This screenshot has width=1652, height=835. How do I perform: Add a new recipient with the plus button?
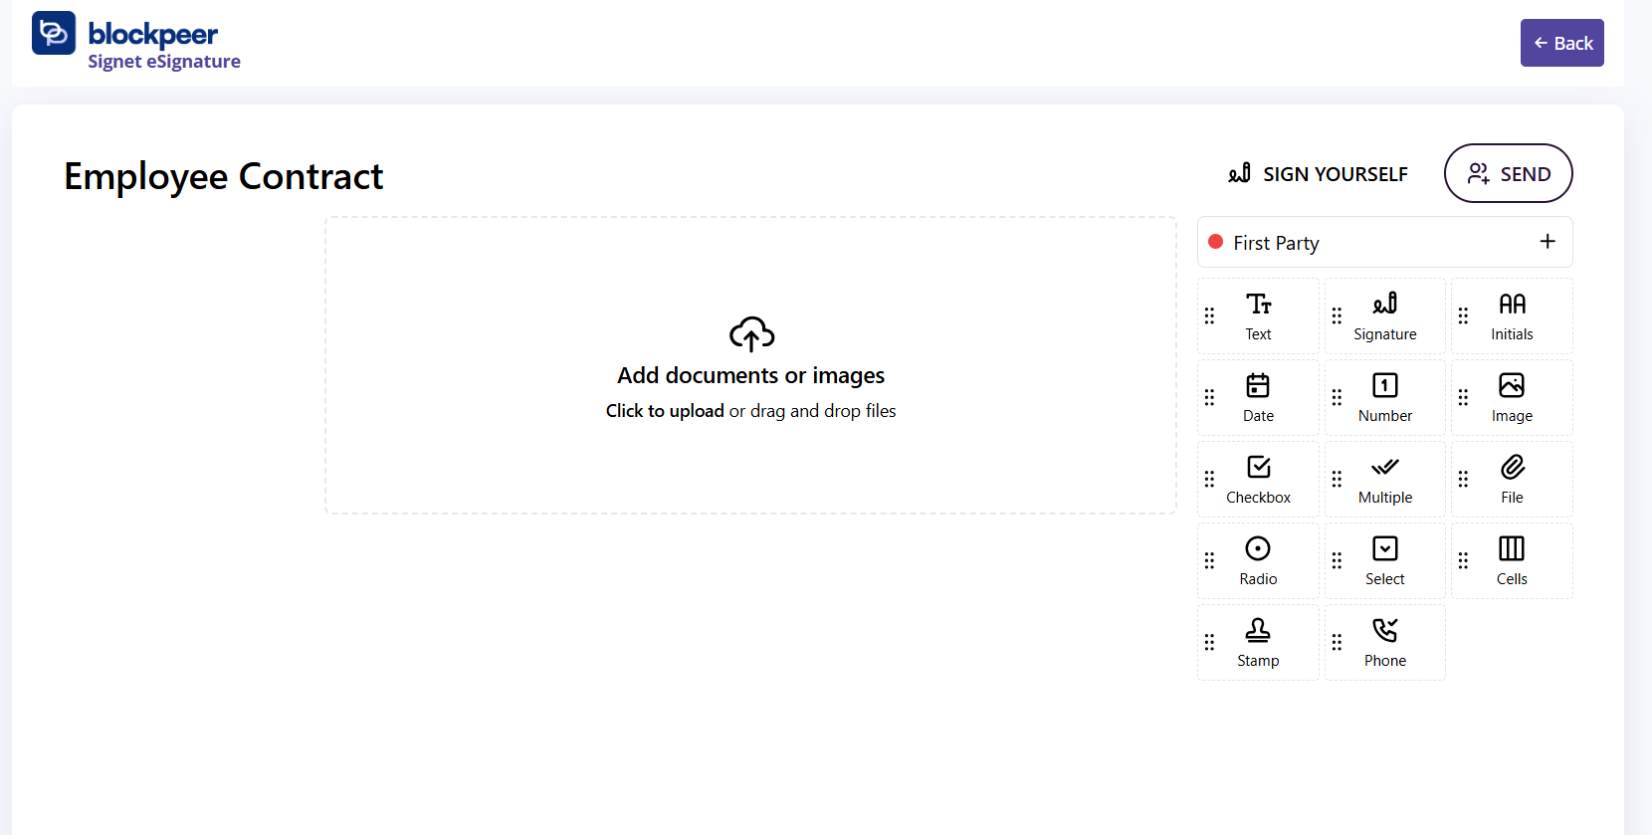tap(1548, 241)
